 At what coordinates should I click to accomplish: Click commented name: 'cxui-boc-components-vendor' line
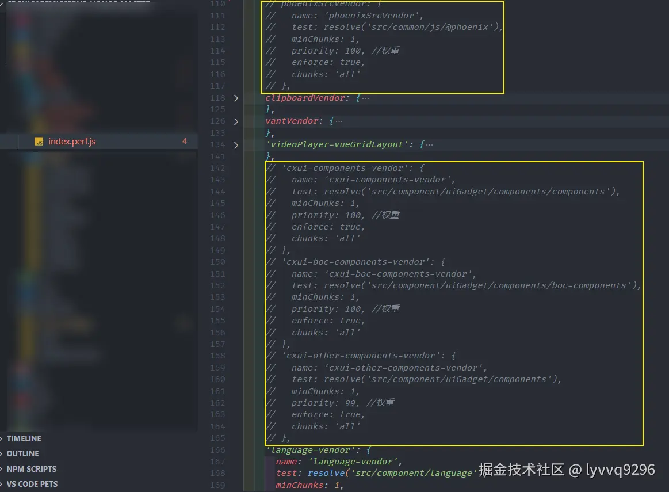point(371,274)
